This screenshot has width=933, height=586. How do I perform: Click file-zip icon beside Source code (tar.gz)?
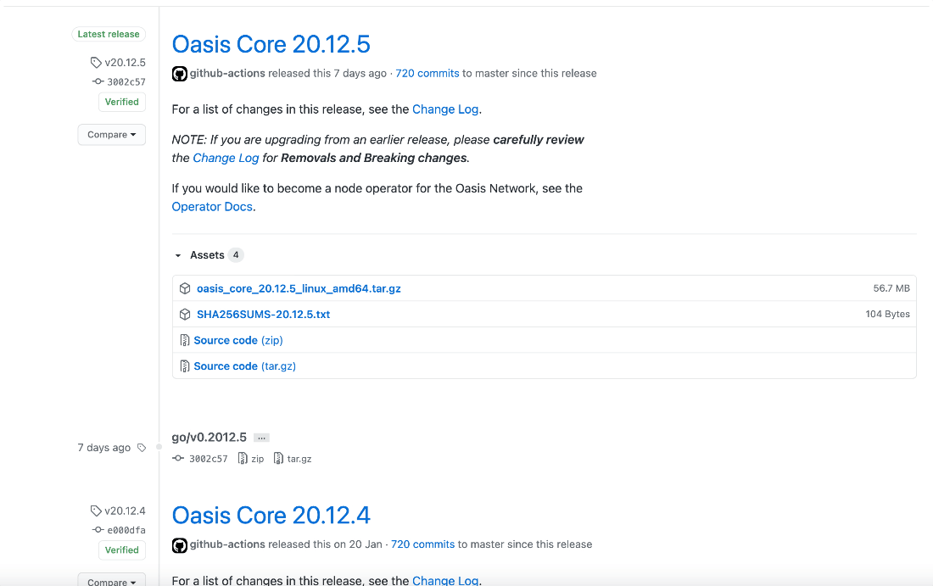tap(184, 366)
